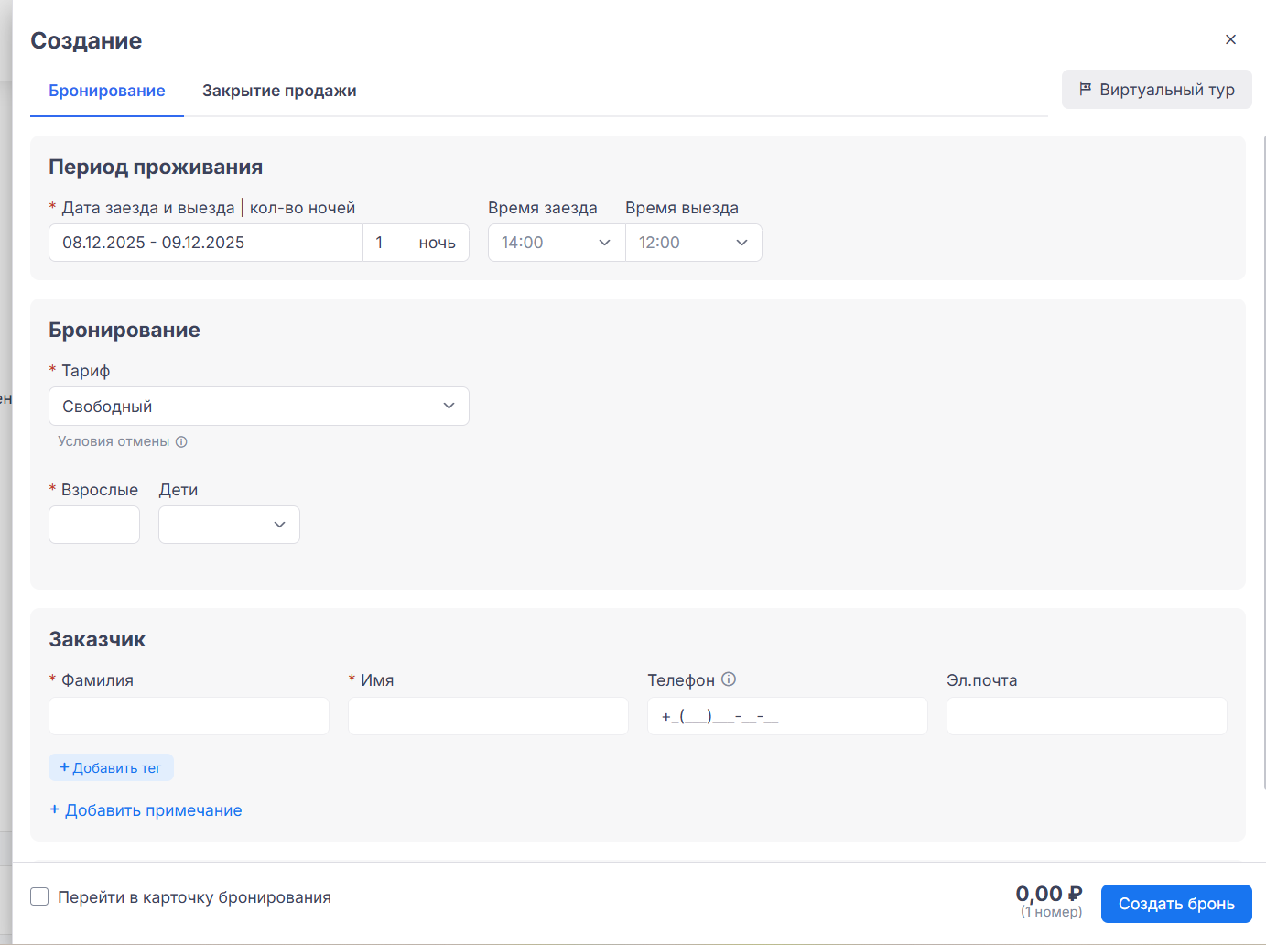Image resolution: width=1266 pixels, height=945 pixels.
Task: Switch to Закрытие продажи tab
Action: [x=279, y=91]
